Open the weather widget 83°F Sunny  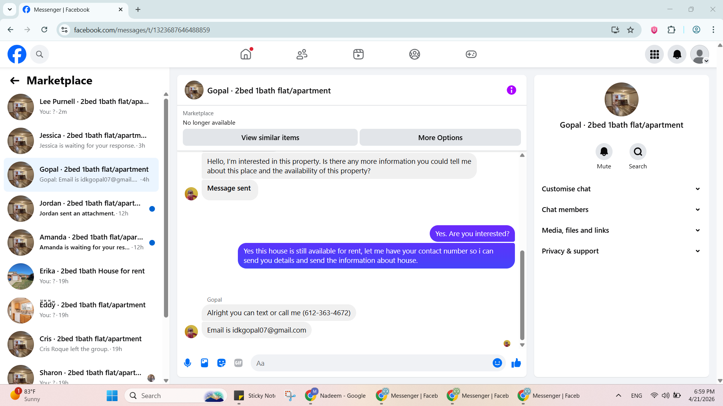coord(25,395)
